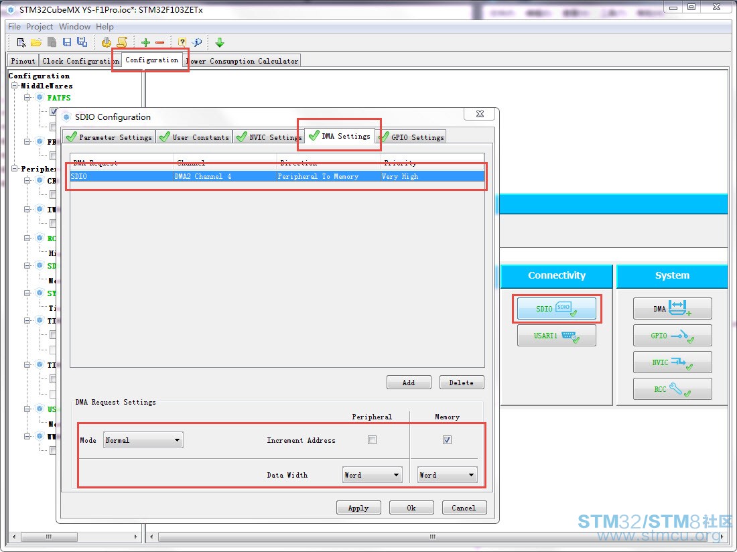Check the box under the CR tree node
The image size is (737, 552).
pos(53,194)
